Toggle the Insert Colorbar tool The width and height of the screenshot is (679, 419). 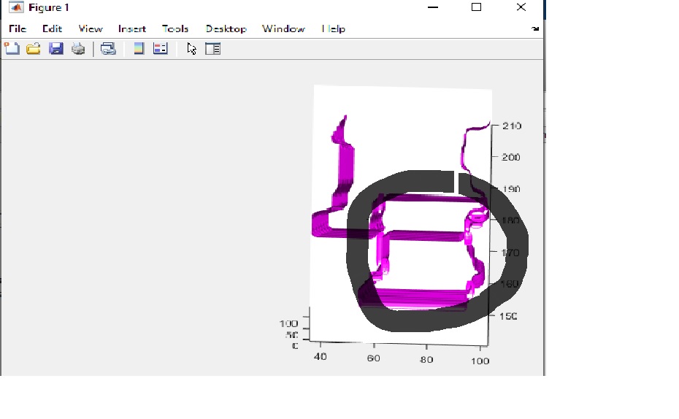139,49
